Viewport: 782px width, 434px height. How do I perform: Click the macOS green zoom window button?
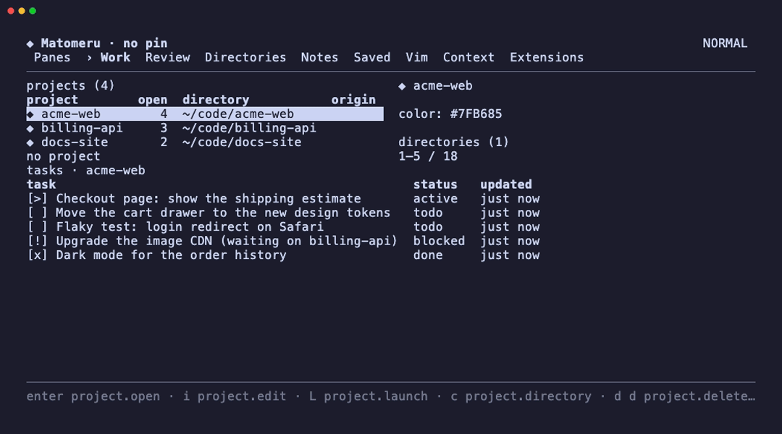tap(33, 11)
